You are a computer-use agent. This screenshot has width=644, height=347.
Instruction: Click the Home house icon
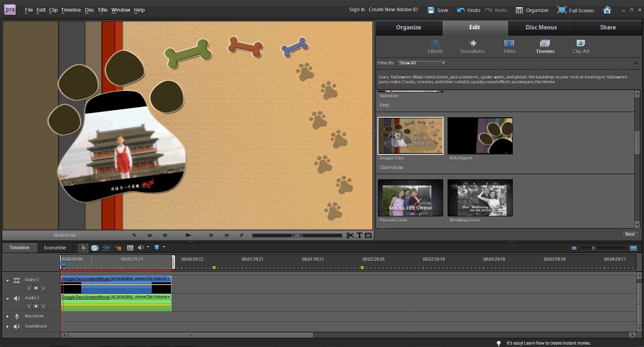(x=607, y=10)
